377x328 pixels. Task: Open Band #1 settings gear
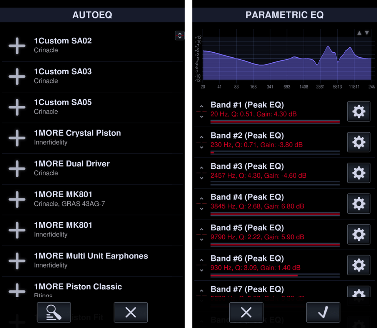pos(359,112)
